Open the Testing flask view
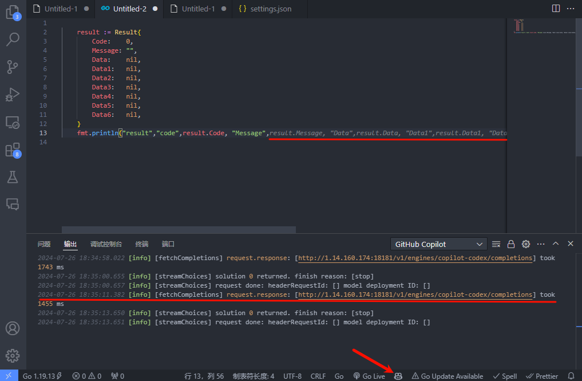 tap(13, 177)
